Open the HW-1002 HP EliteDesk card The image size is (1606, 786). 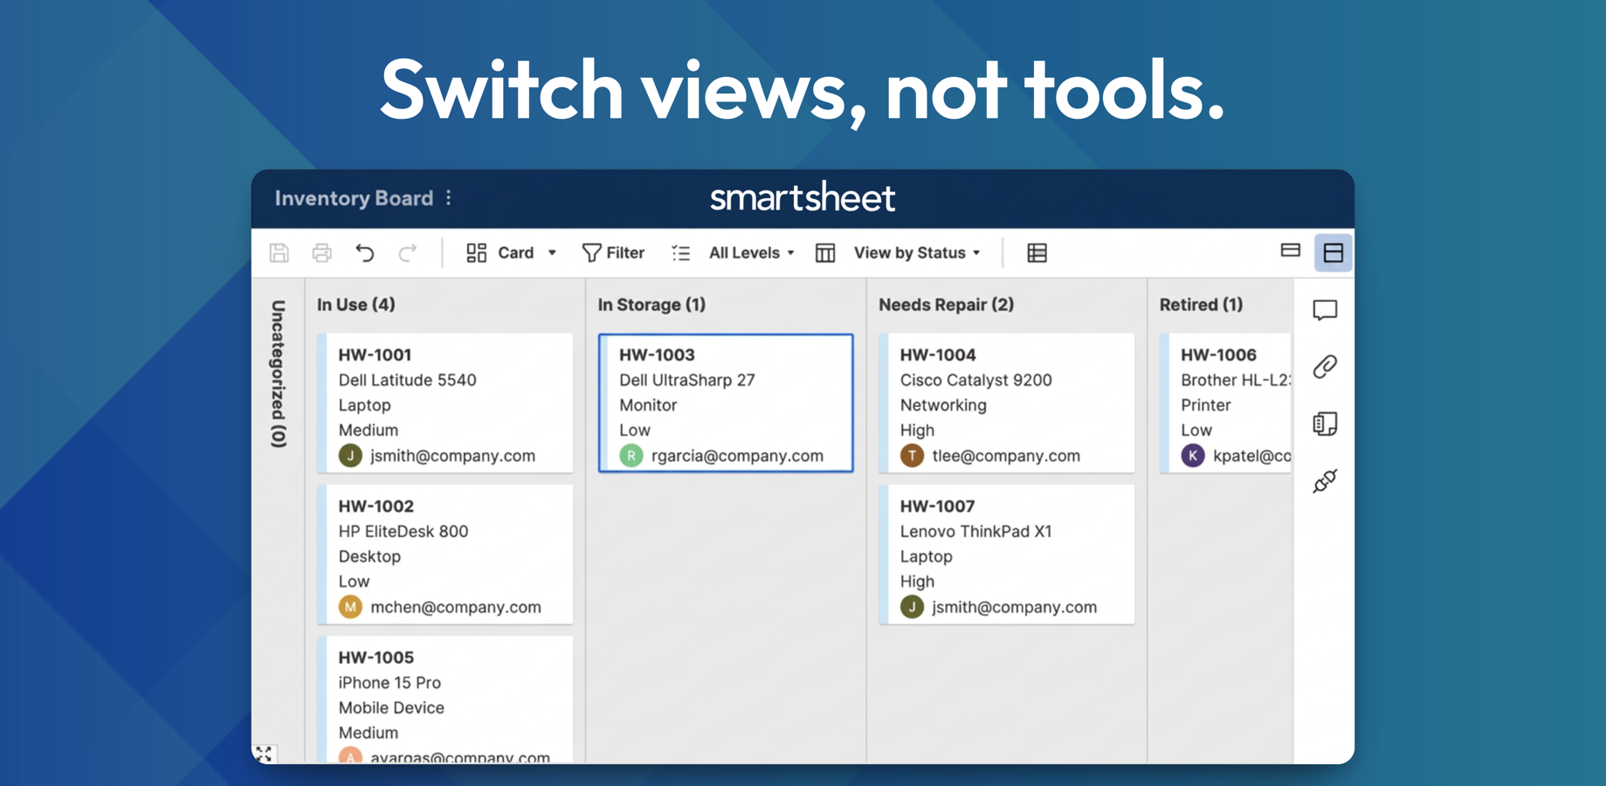click(445, 555)
